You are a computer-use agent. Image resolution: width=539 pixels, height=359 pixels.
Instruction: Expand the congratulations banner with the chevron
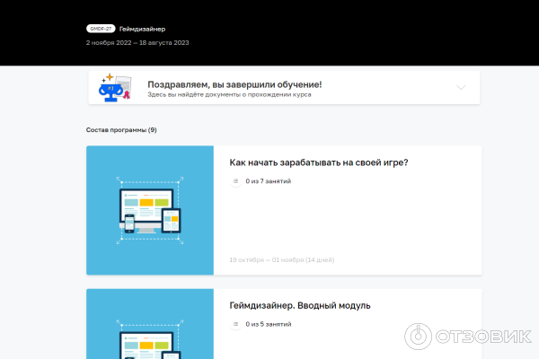[x=461, y=88]
